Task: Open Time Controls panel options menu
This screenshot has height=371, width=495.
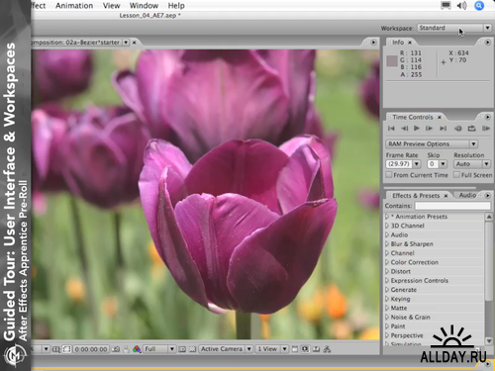Action: 487,117
